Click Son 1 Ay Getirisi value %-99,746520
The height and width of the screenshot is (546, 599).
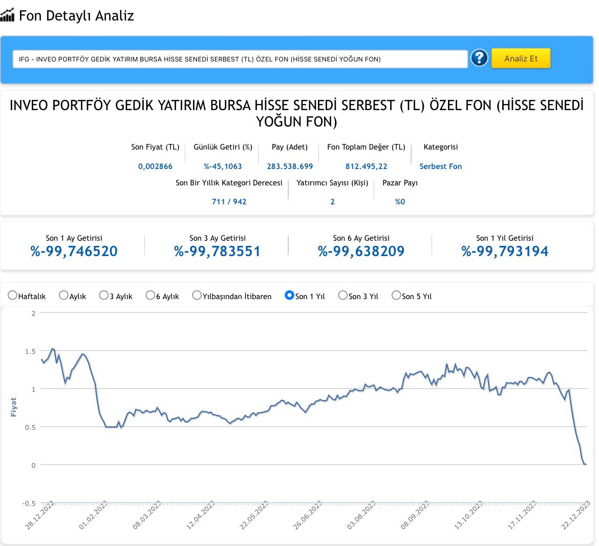(74, 251)
